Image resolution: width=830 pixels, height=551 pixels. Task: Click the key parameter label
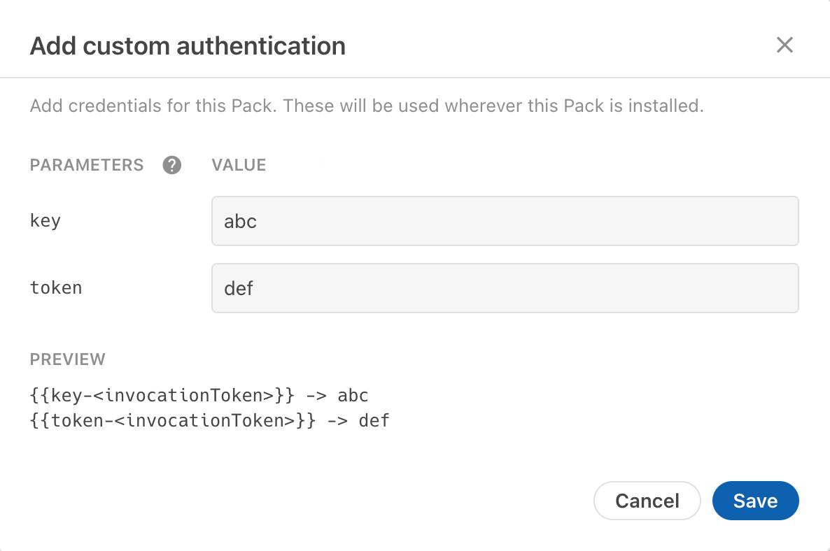click(45, 220)
